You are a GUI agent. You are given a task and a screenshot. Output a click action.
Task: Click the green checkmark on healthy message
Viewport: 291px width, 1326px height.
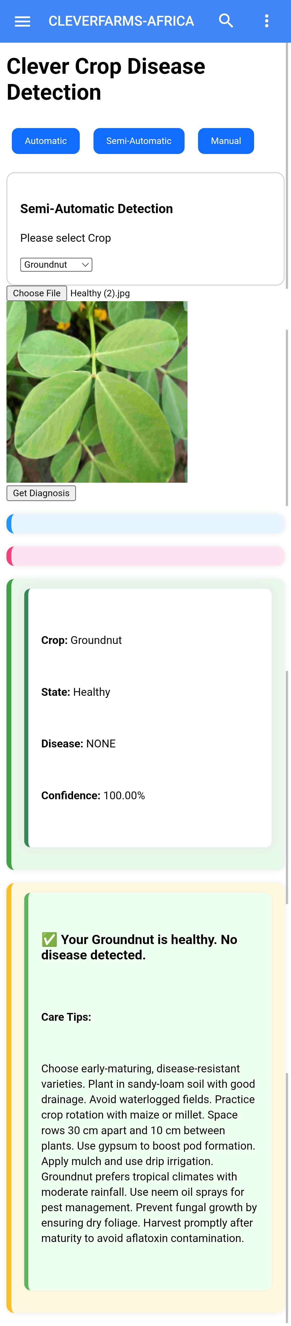coord(49,939)
